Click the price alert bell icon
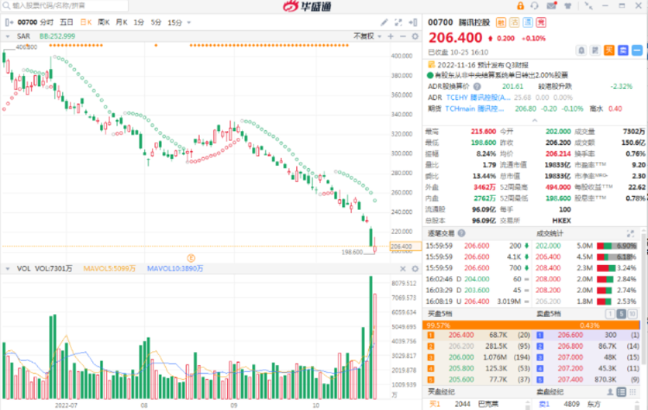 tap(581, 50)
